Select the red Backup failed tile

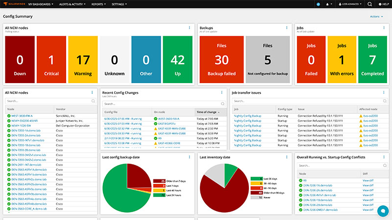(x=221, y=59)
